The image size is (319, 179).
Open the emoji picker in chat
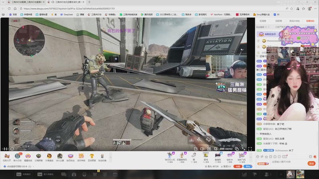tap(258, 157)
